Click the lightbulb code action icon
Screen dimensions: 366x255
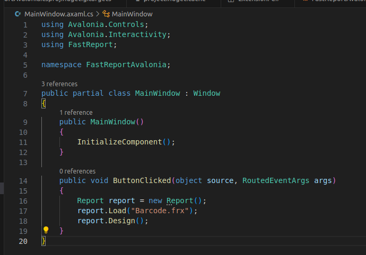click(x=46, y=230)
